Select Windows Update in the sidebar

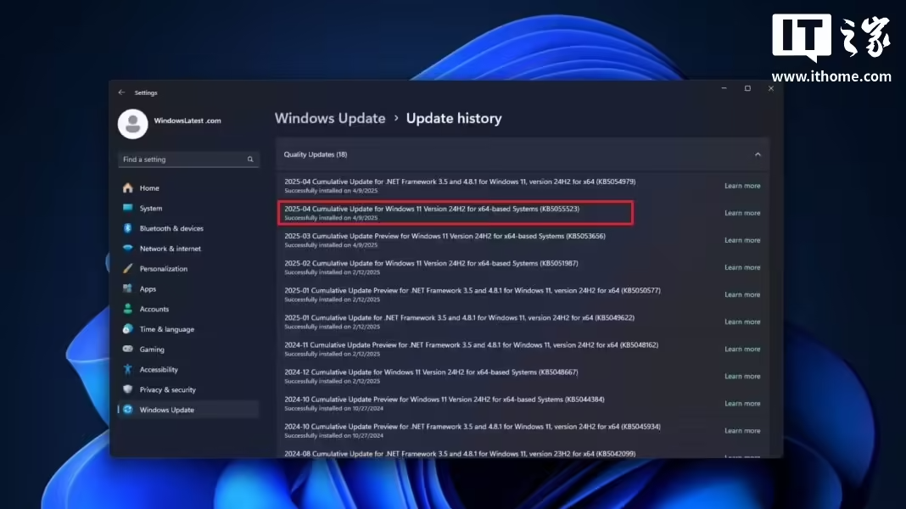(x=167, y=410)
